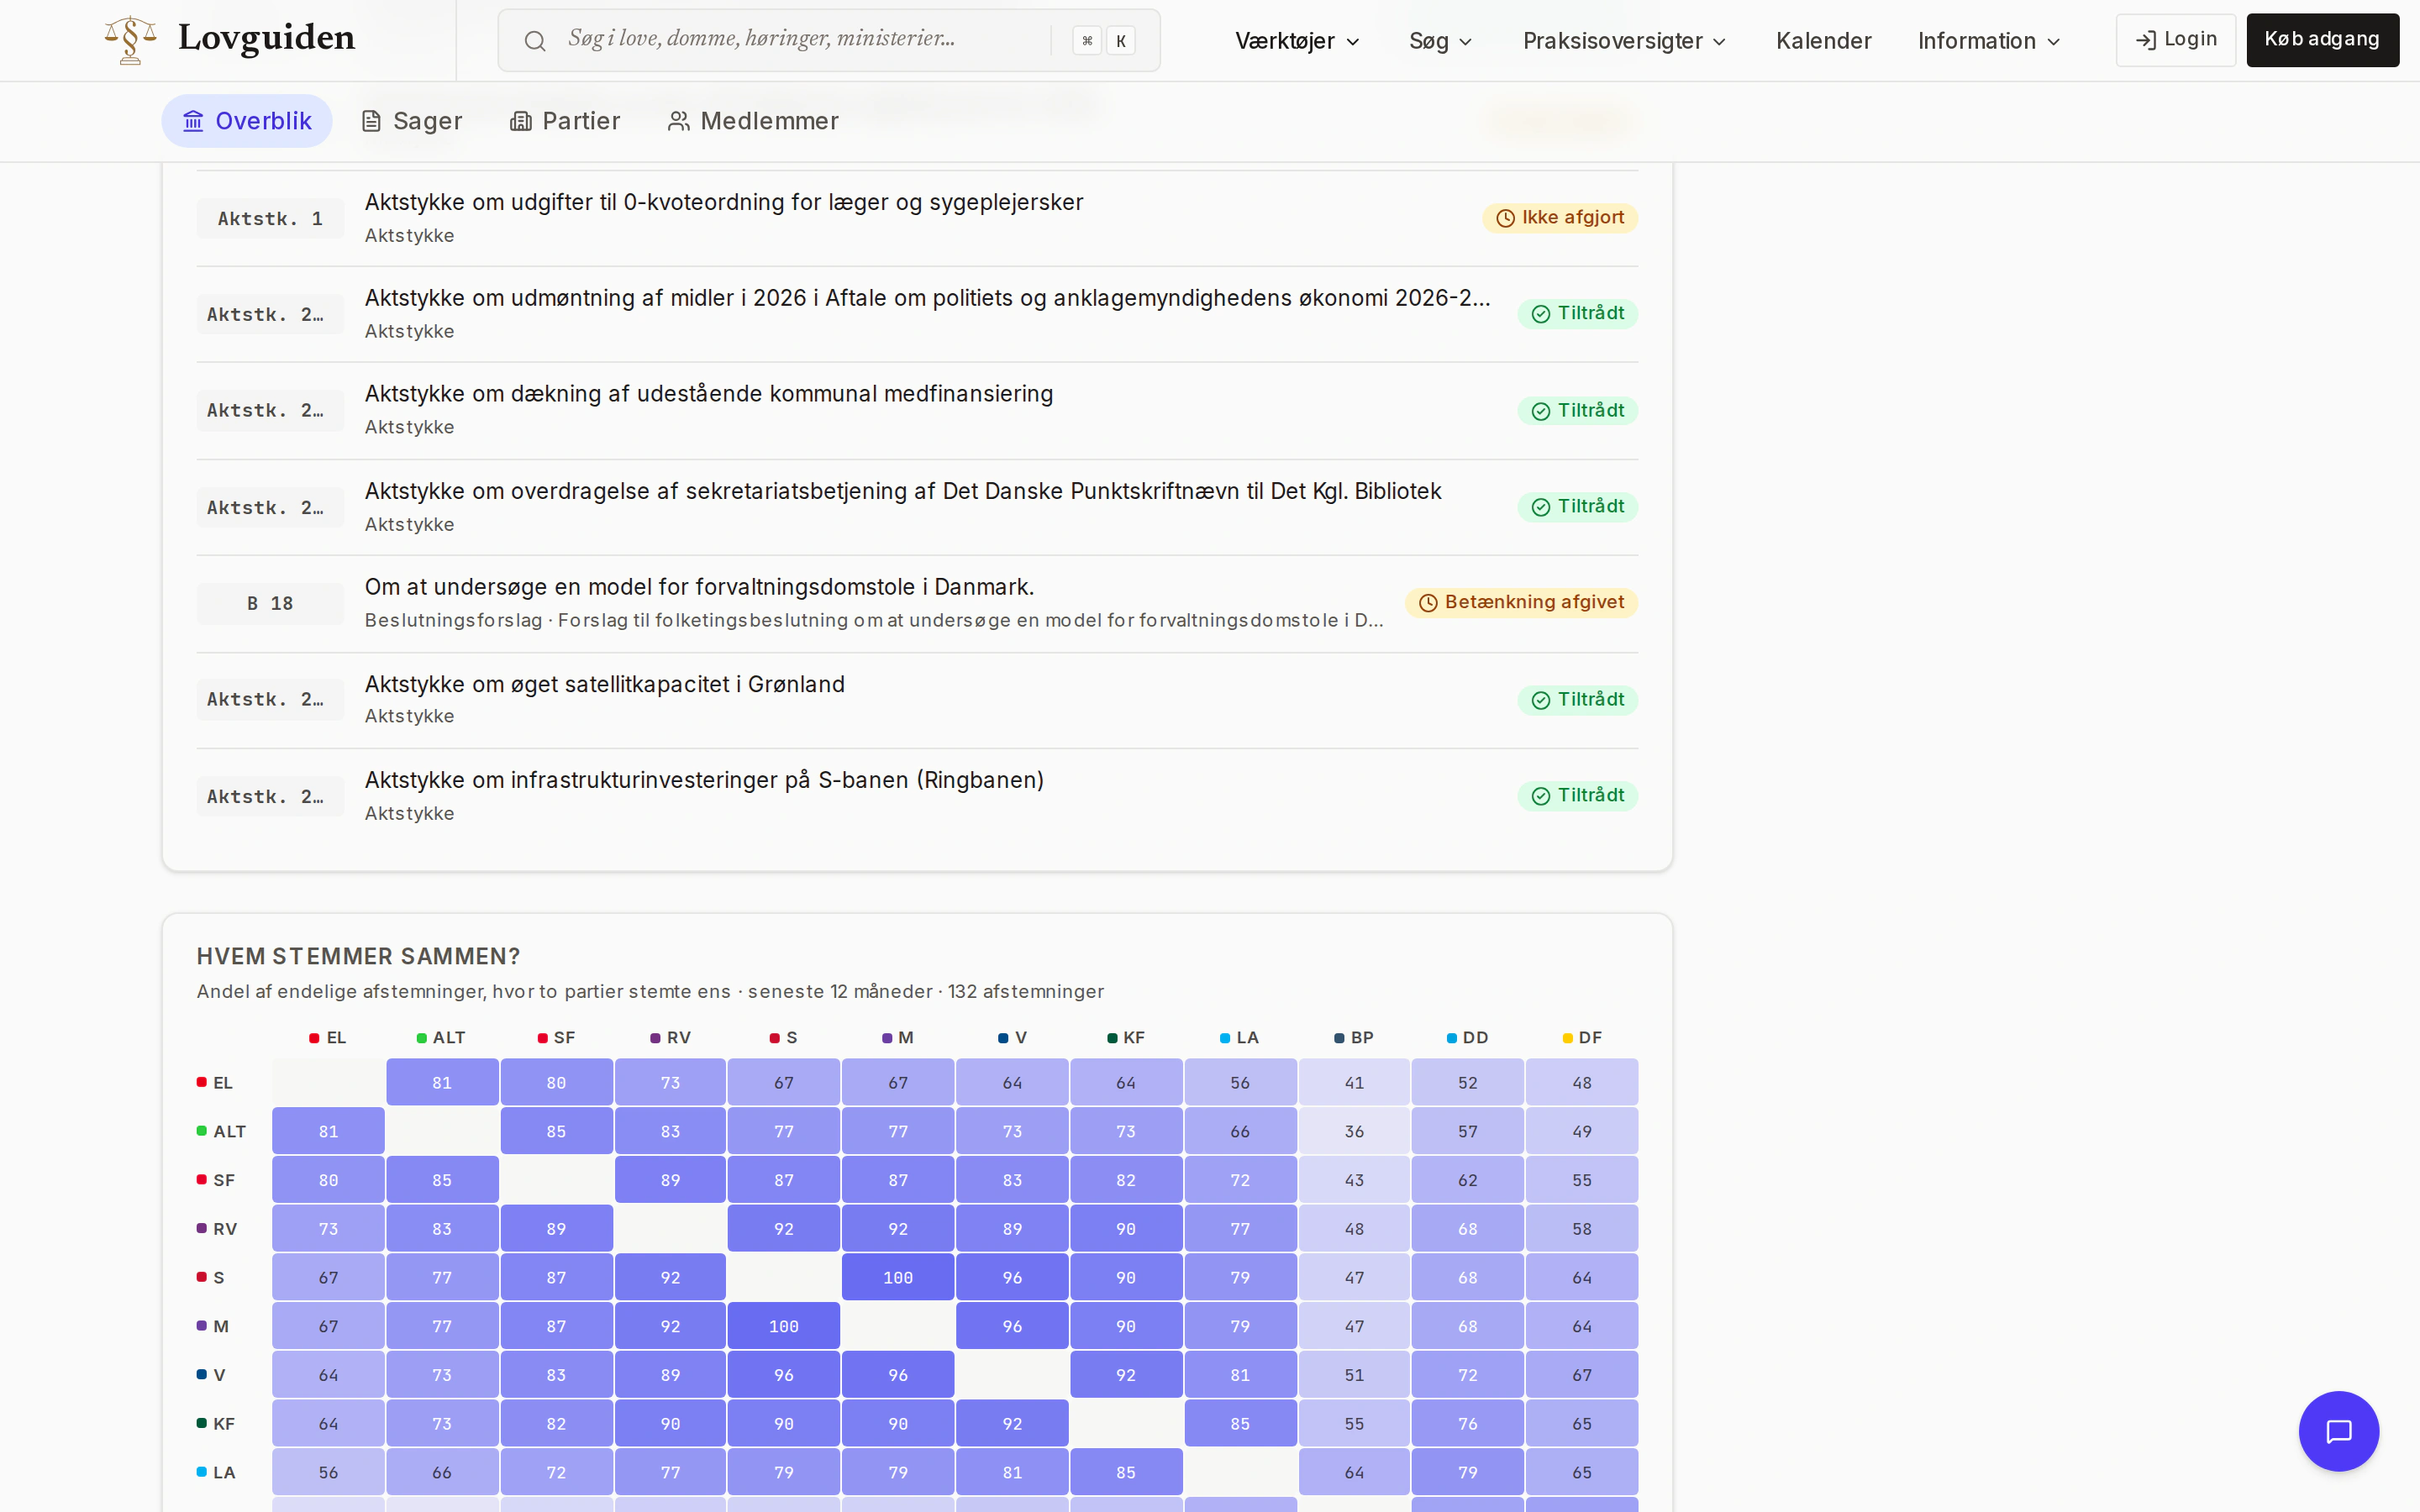Click the 100 cell in S row
This screenshot has height=1512, width=2420.
pyautogui.click(x=898, y=1277)
